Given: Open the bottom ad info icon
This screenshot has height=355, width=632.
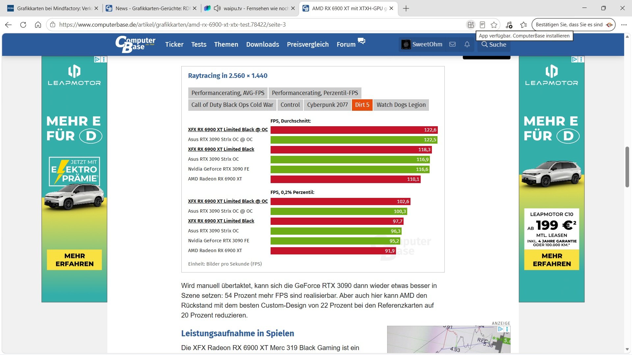Looking at the screenshot, I should tap(500, 329).
